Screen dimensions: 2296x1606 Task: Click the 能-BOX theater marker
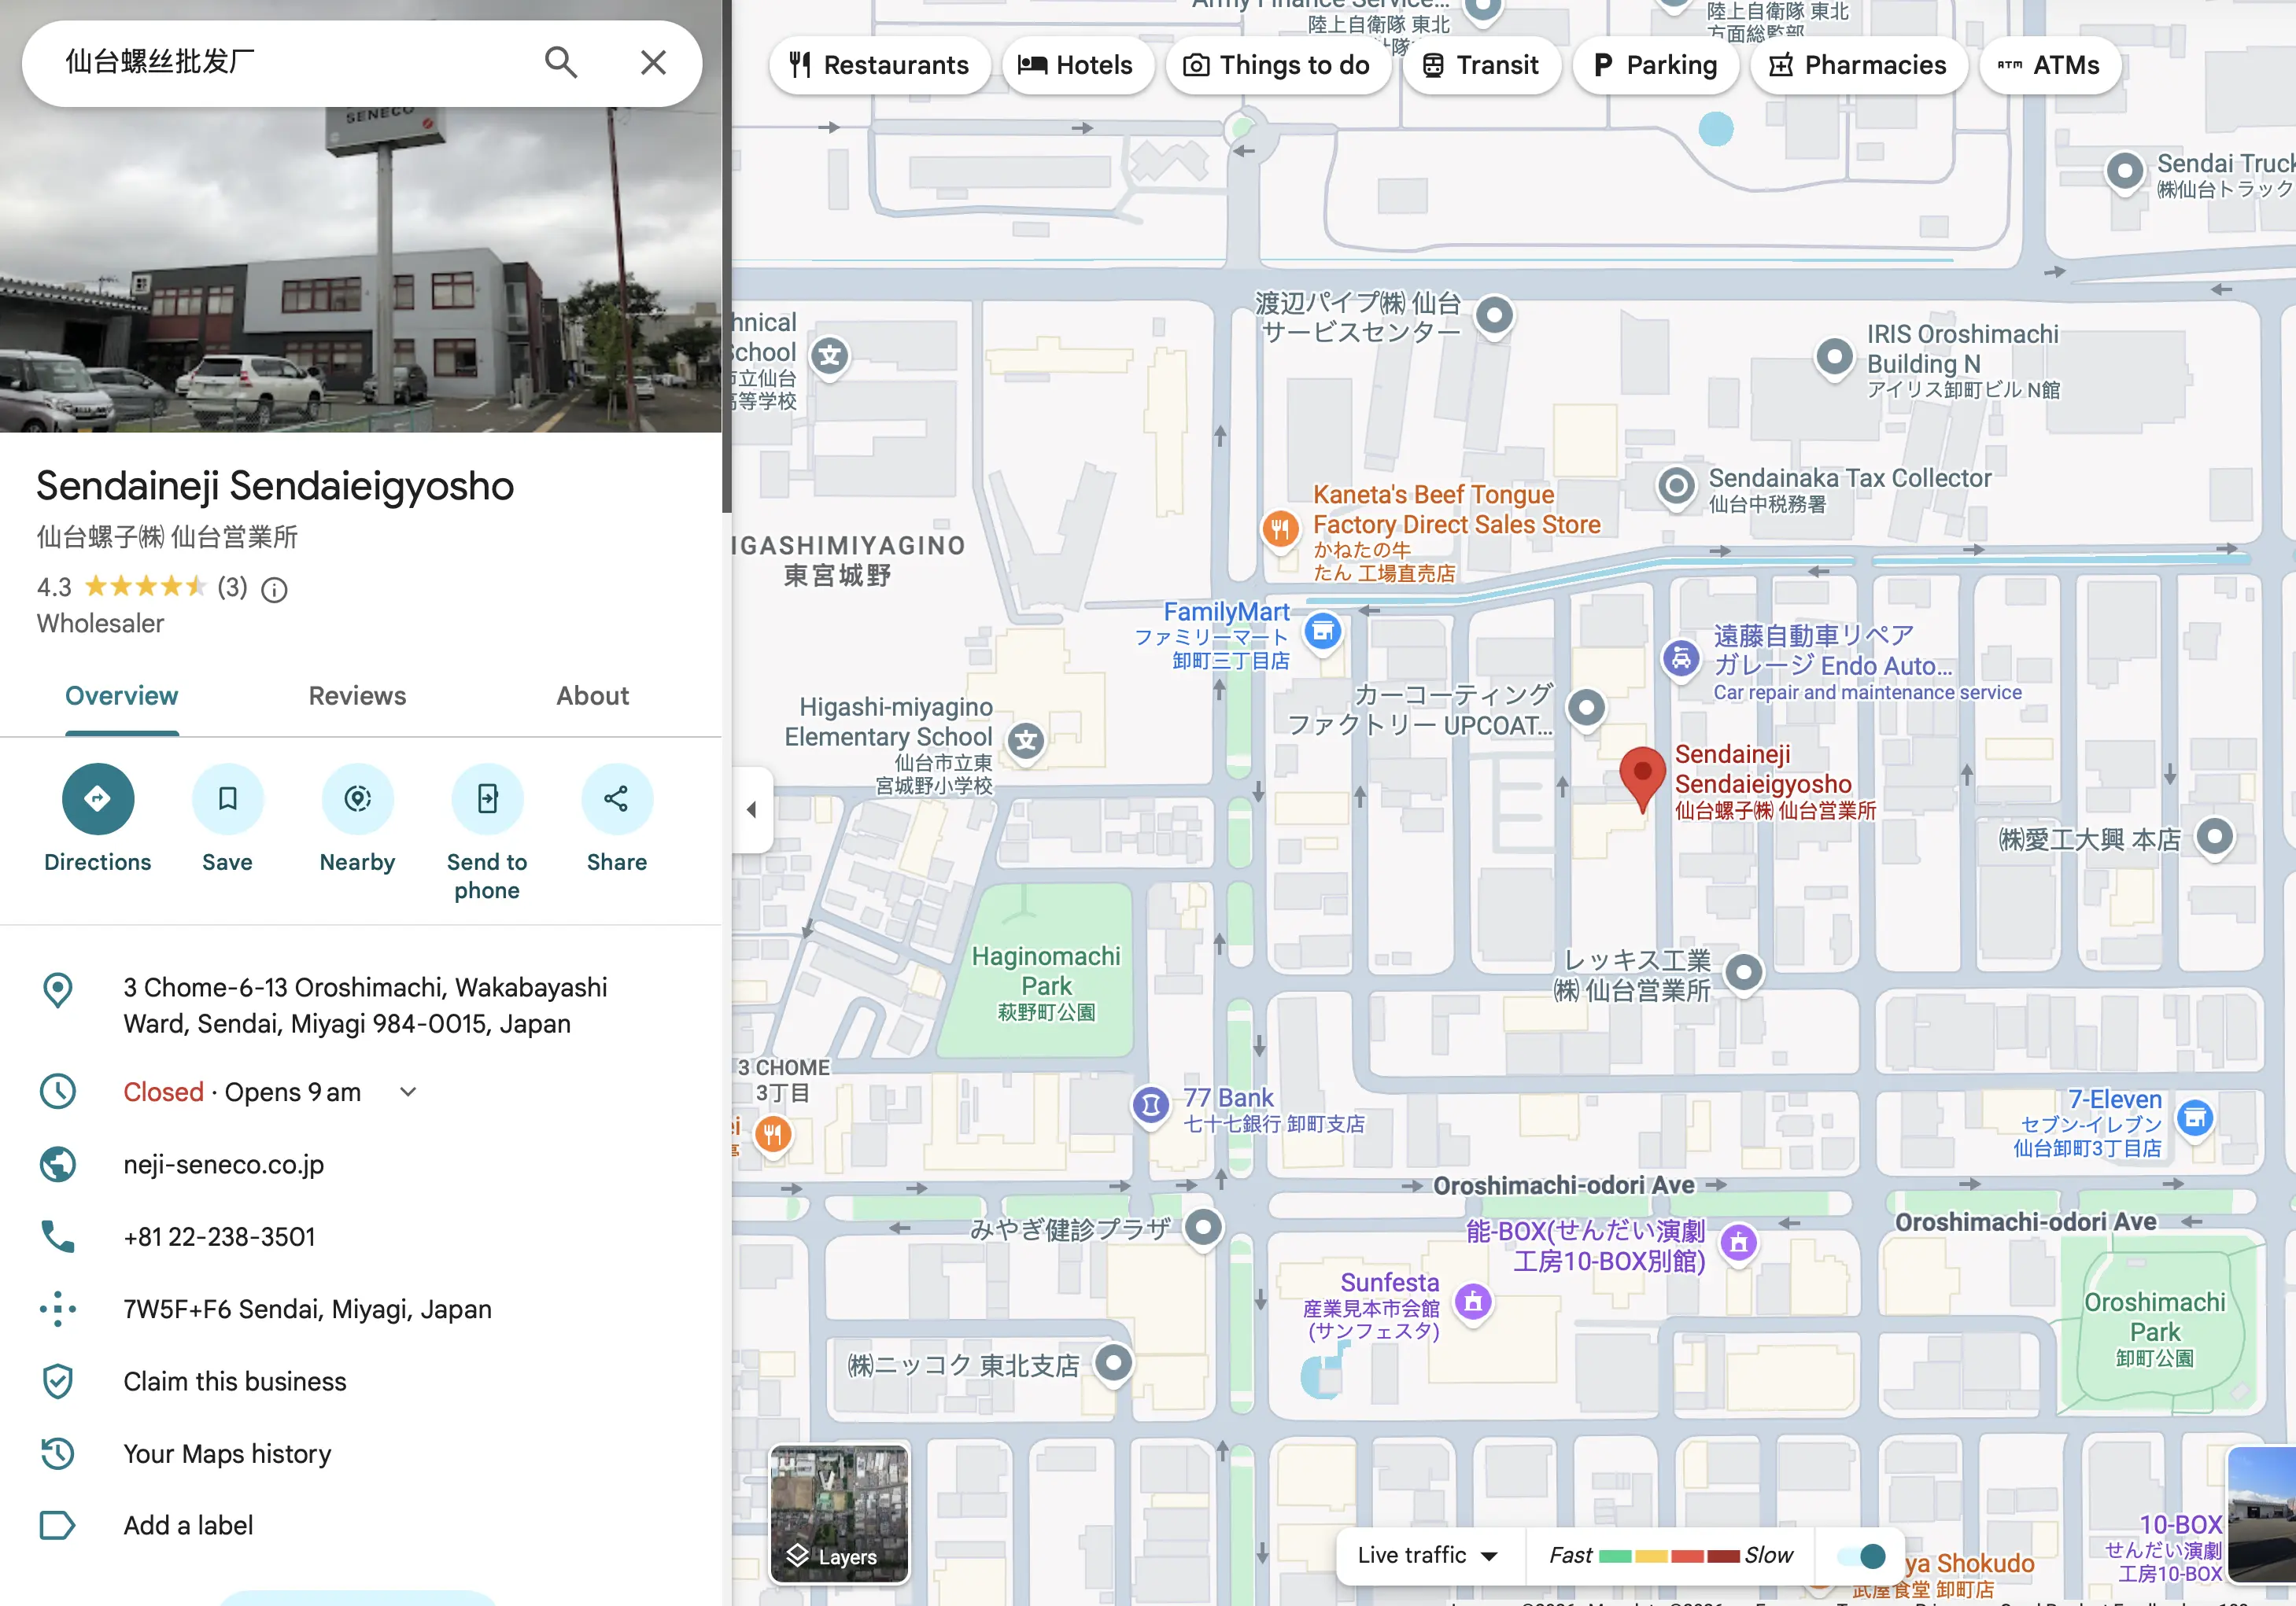(1738, 1243)
